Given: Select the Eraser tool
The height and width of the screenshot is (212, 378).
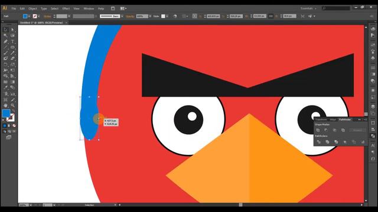Looking at the screenshot, I should 12,58.
